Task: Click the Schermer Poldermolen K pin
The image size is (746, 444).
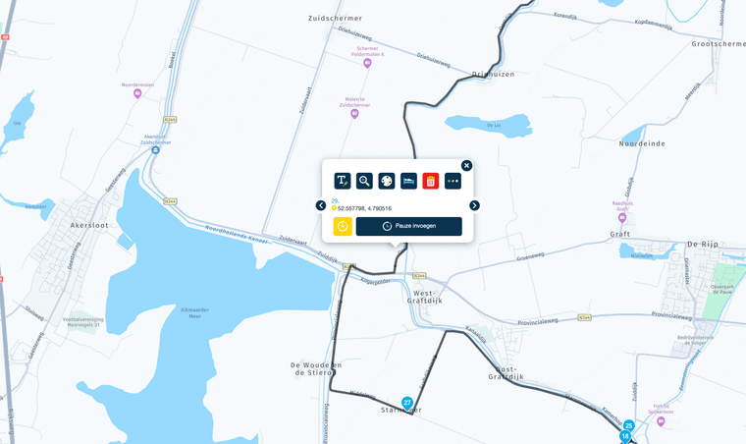Action: (367, 63)
